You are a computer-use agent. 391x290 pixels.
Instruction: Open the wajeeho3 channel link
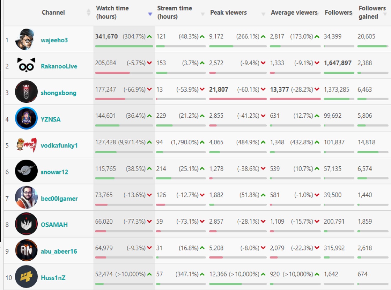pyautogui.click(x=54, y=40)
